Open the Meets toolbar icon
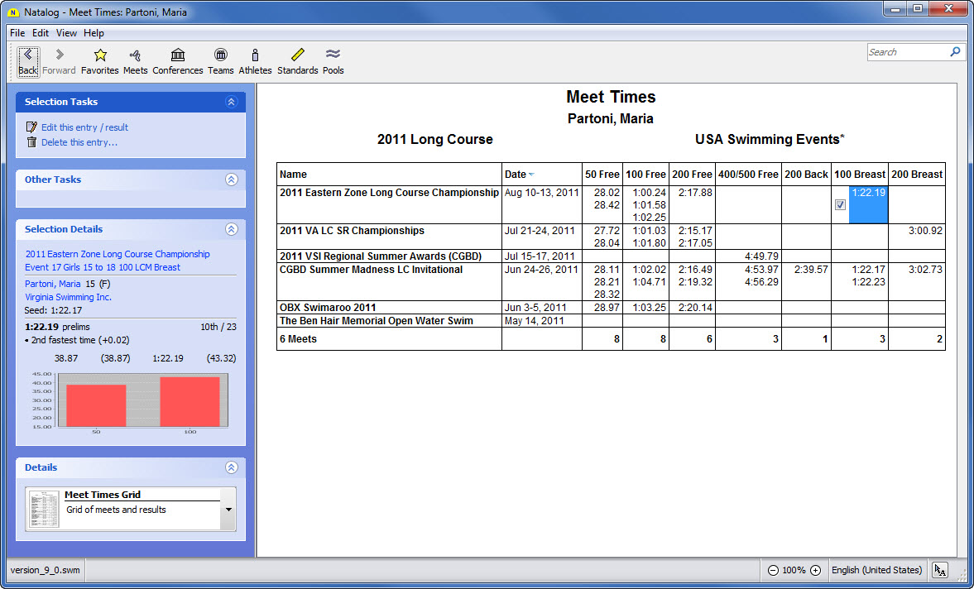 coord(135,60)
